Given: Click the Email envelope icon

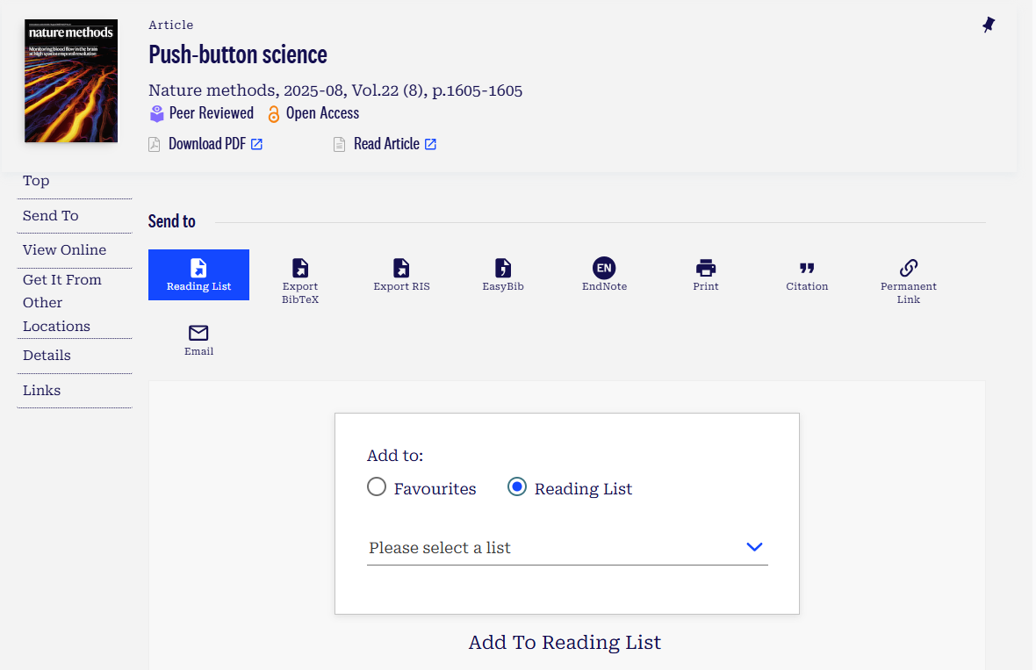Looking at the screenshot, I should [198, 332].
